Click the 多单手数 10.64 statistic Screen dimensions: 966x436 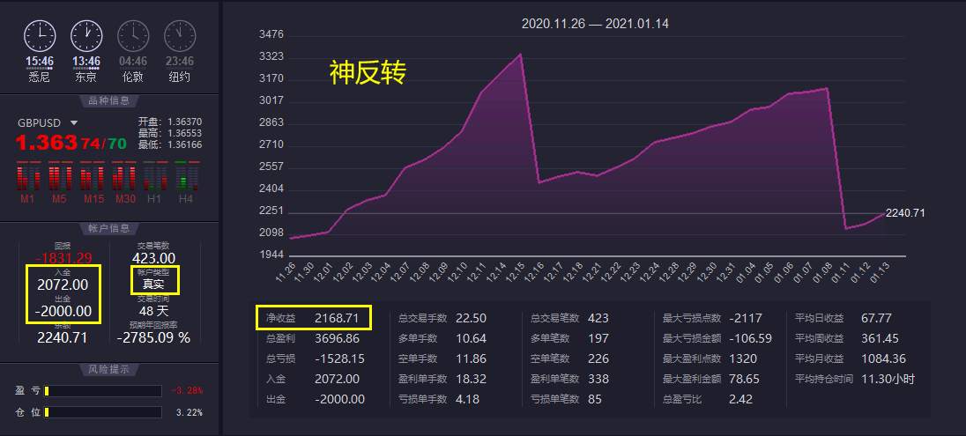tap(442, 339)
